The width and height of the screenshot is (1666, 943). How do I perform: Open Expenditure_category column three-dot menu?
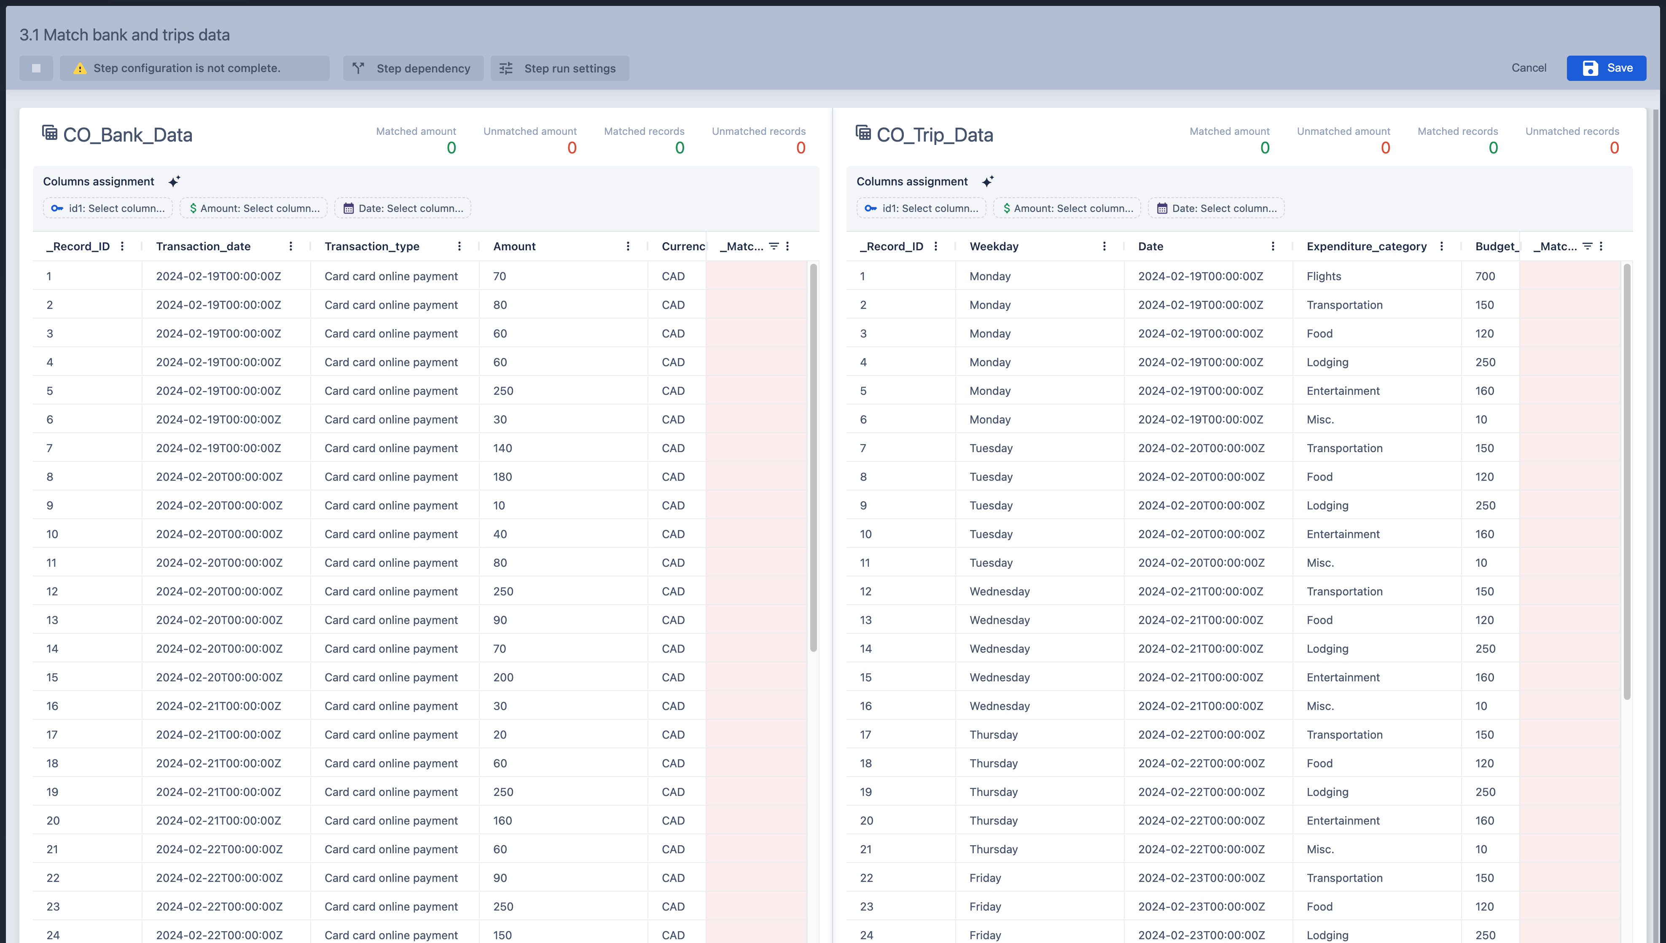[1442, 246]
